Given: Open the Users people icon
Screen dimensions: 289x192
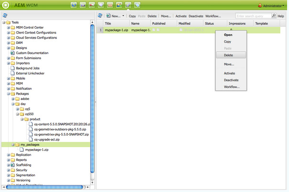Looking at the screenshot, I should [119, 5].
